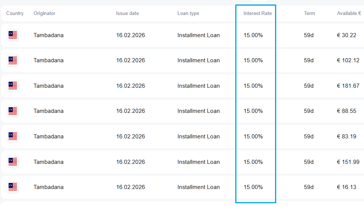Sort by the Interest Rate column header

257,13
